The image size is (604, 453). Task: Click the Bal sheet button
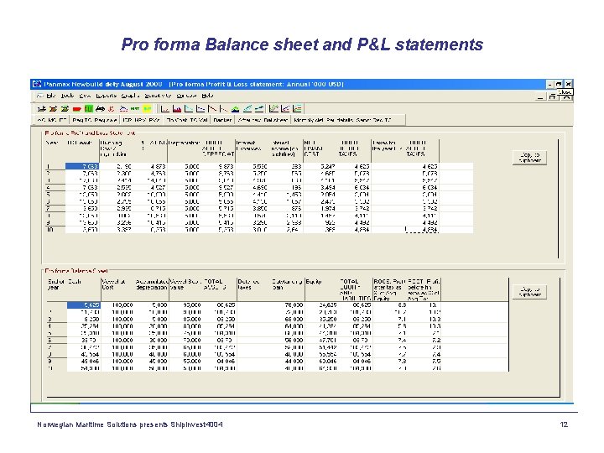[x=276, y=120]
